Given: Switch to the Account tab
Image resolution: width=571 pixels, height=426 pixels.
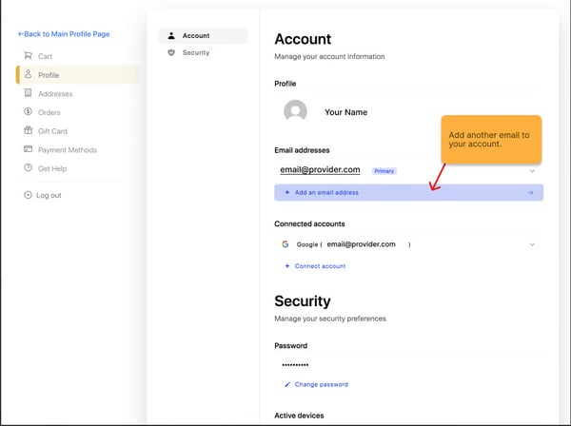Looking at the screenshot, I should (204, 35).
